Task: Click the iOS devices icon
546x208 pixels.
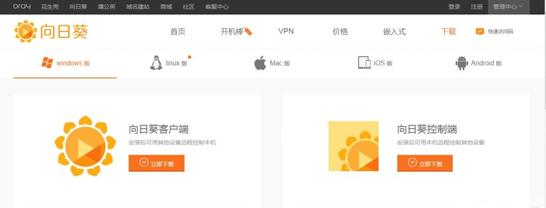Action: pos(364,63)
